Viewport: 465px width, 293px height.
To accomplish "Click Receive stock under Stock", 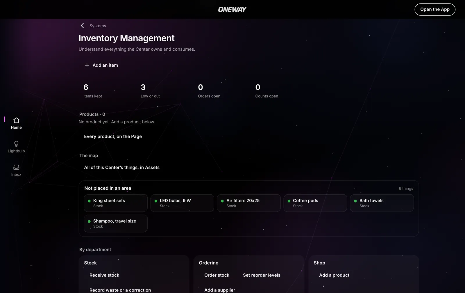I will click(x=104, y=275).
